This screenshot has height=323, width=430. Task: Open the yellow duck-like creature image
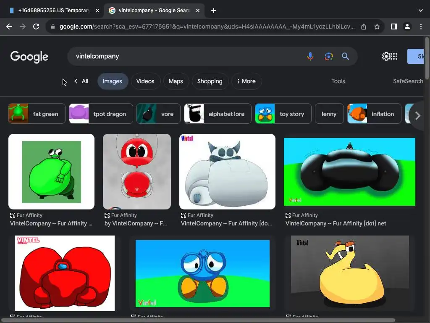click(350, 273)
